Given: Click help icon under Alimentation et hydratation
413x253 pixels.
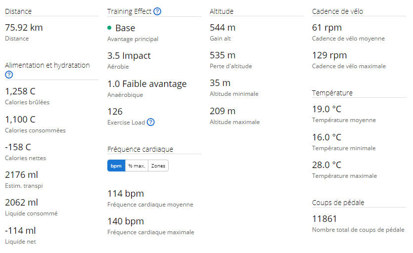Looking at the screenshot, I should pos(8,75).
